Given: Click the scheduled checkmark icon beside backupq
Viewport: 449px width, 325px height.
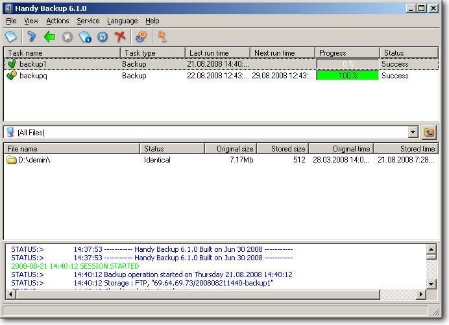Looking at the screenshot, I should point(12,76).
